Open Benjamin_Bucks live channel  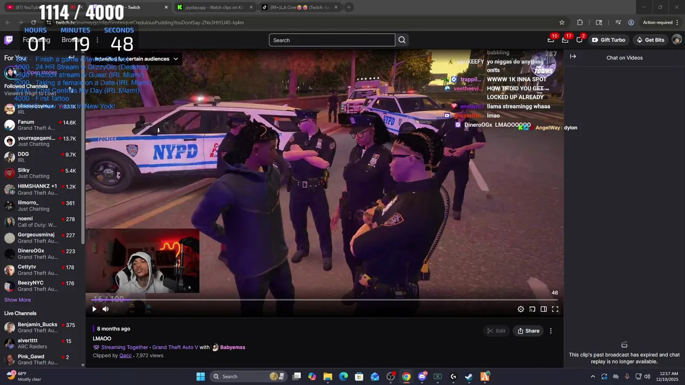[42, 328]
